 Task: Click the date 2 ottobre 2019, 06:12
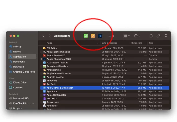coord(113,99)
